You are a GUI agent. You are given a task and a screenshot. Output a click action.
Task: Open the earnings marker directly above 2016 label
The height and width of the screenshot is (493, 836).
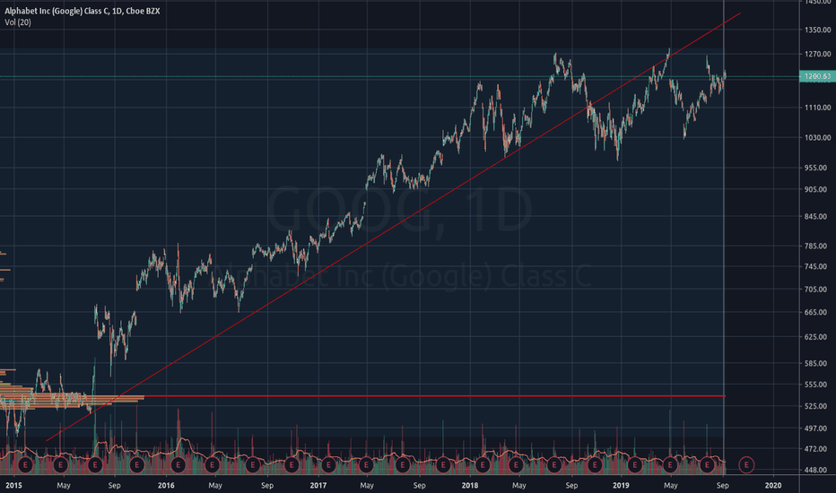click(179, 465)
